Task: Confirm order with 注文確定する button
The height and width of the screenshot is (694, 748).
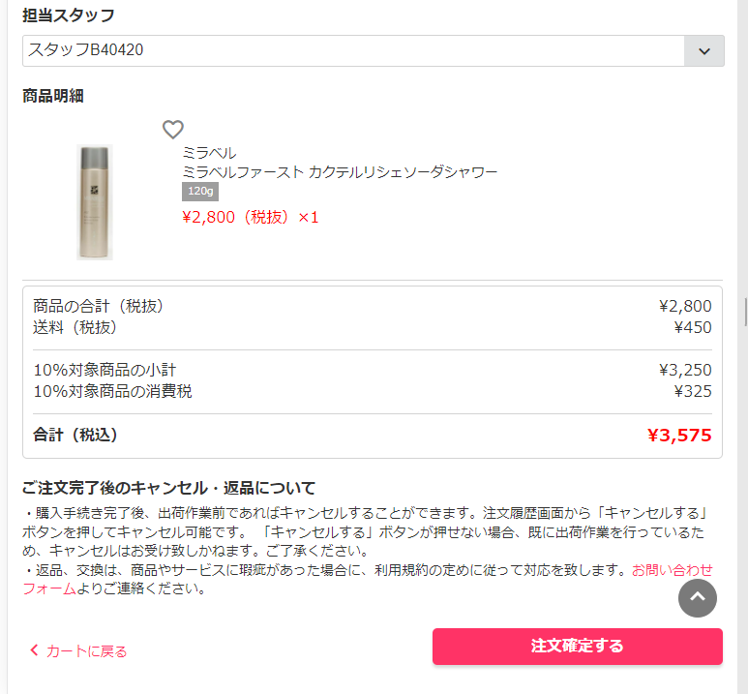Action: [578, 646]
